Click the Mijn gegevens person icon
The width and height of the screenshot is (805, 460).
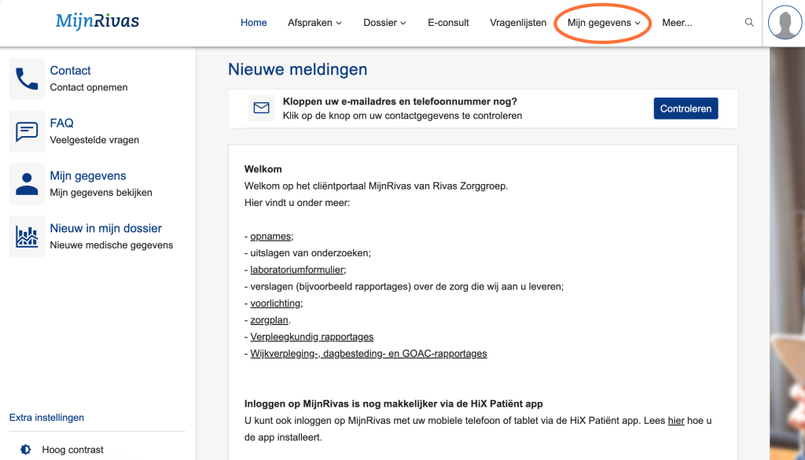27,184
